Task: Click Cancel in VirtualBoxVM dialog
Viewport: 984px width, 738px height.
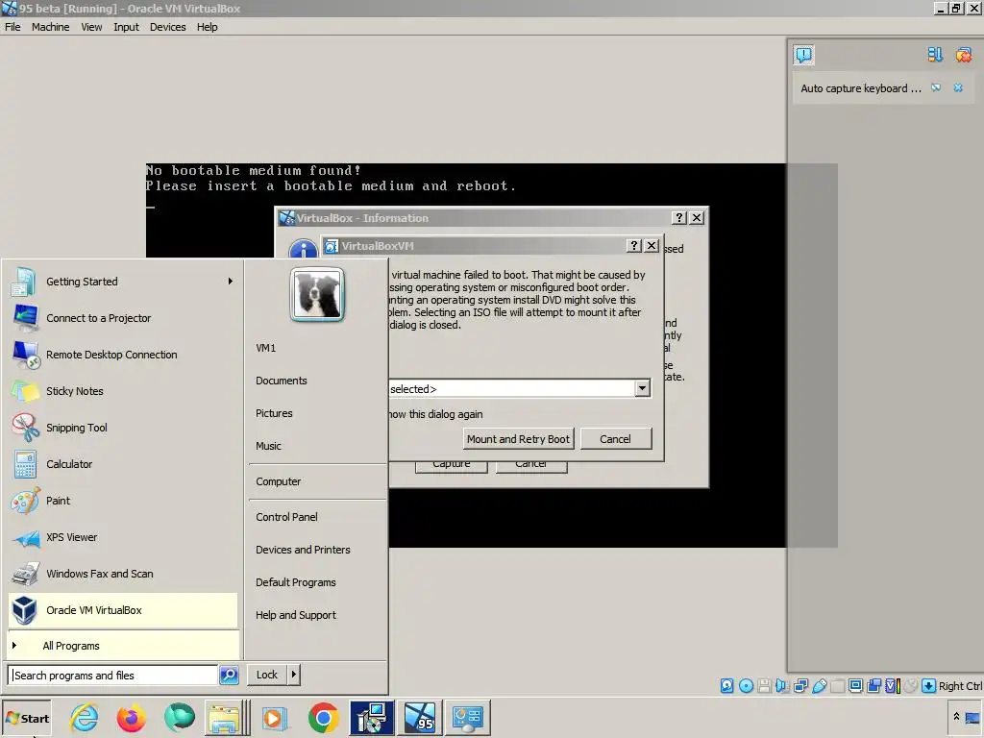Action: 616,438
